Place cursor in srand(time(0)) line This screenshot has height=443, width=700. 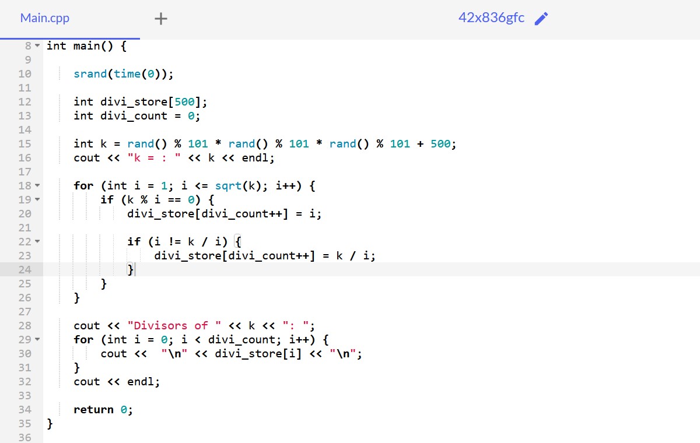pos(124,74)
